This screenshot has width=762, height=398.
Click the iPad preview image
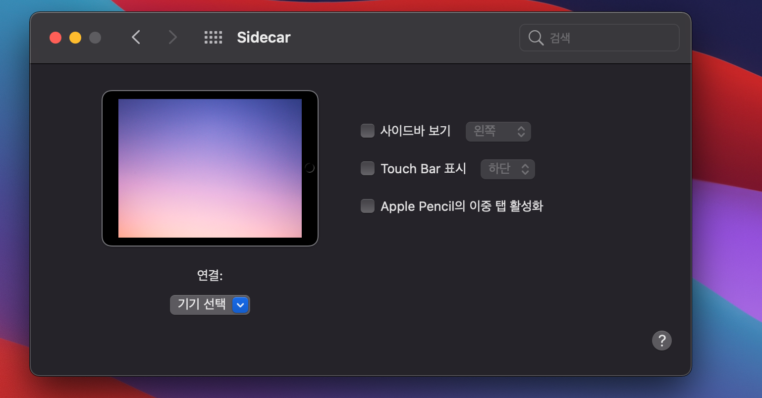click(x=210, y=168)
